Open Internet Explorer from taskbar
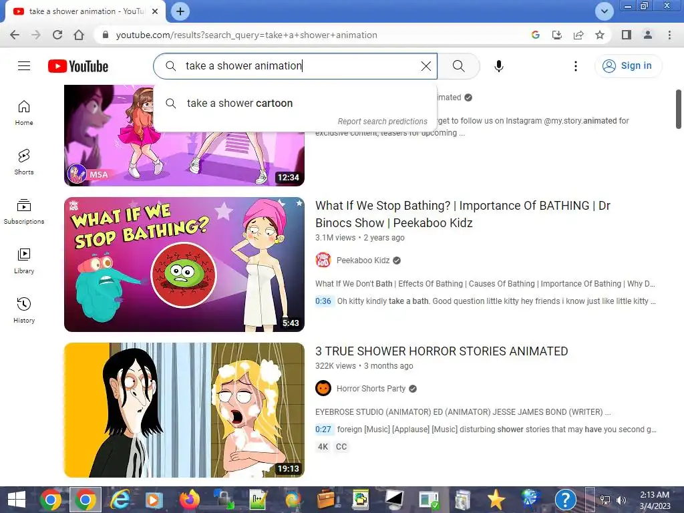 [120, 500]
